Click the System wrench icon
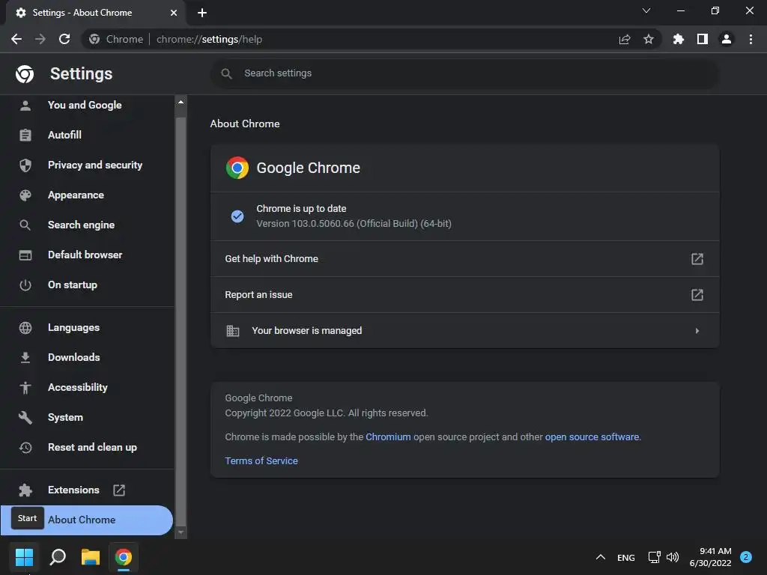The image size is (767, 575). pyautogui.click(x=25, y=418)
